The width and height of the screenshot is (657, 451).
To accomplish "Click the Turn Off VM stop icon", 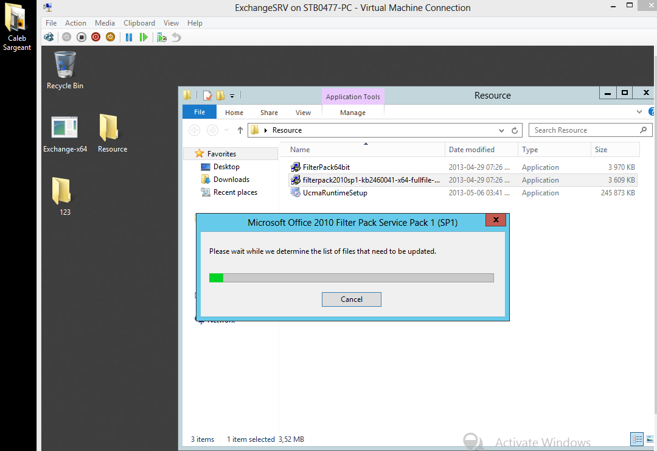I will (82, 37).
